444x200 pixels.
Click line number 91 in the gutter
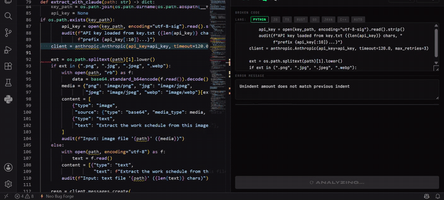(28, 53)
